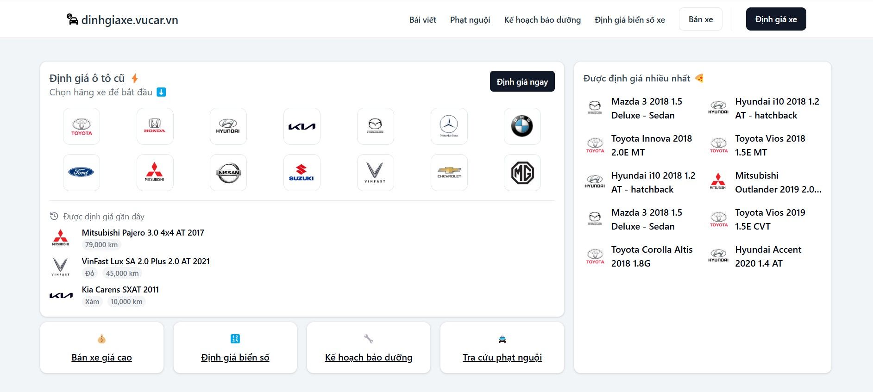Click the Chevrolet brand icon

coord(449,173)
